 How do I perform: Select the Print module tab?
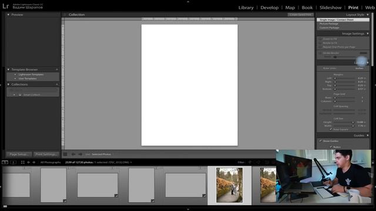pos(353,8)
